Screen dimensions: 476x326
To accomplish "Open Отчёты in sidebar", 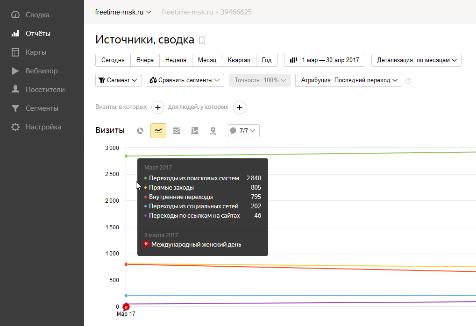I will [x=38, y=33].
